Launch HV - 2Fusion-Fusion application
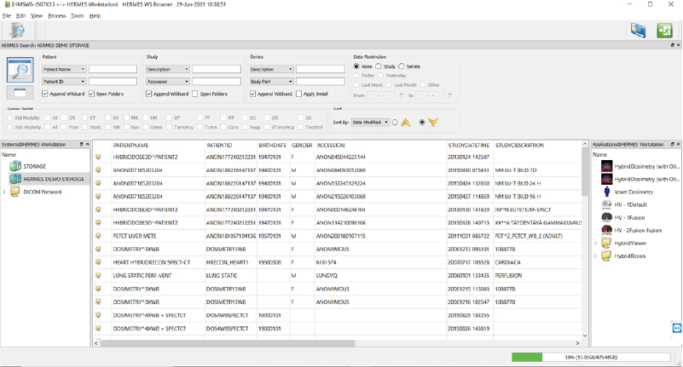Viewport: 683px width, 367px height. click(x=607, y=230)
